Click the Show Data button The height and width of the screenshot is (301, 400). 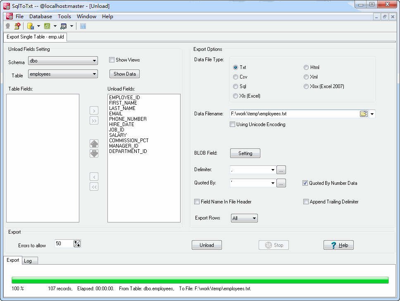click(x=125, y=74)
